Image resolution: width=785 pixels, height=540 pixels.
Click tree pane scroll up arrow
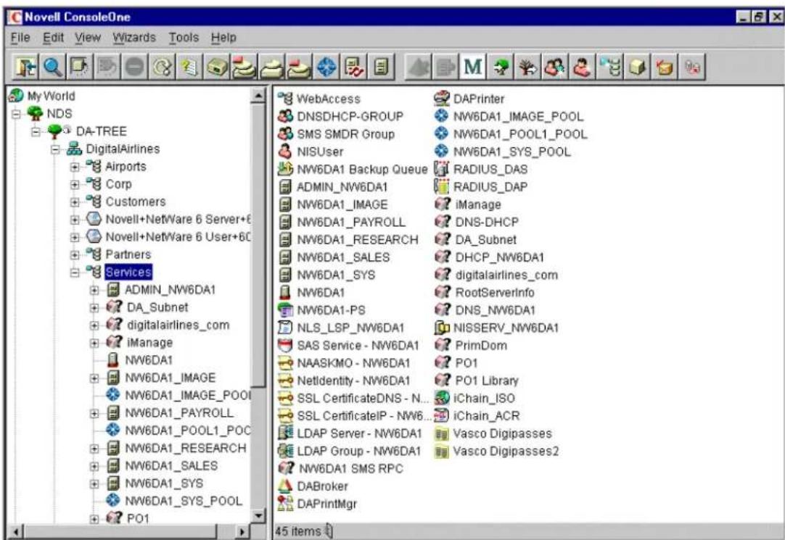coord(258,94)
